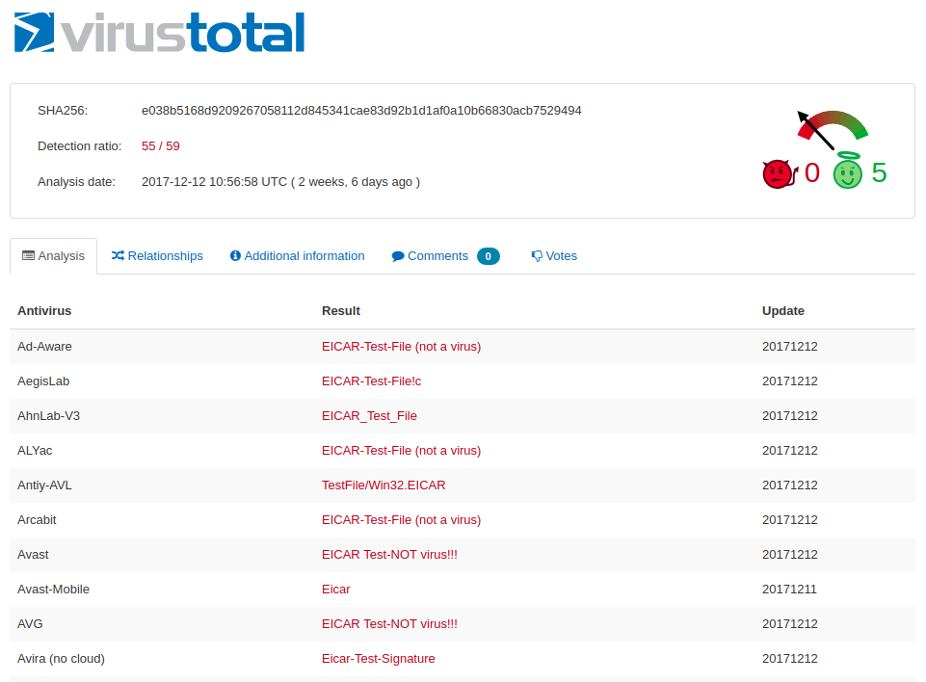The height and width of the screenshot is (682, 926).
Task: Click the Votes thumbs-down icon
Action: (x=536, y=256)
